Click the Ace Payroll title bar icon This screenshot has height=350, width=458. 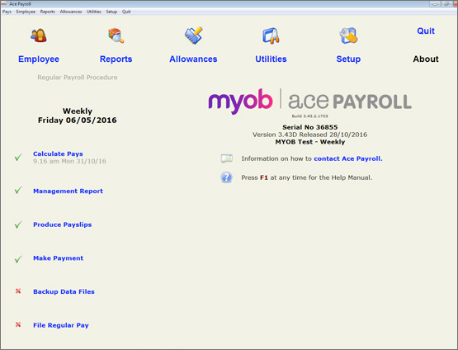[x=4, y=4]
